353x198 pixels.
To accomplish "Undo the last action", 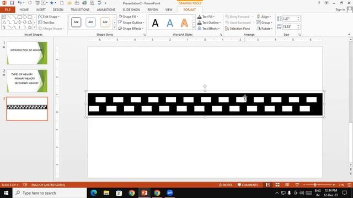I will (20, 3).
